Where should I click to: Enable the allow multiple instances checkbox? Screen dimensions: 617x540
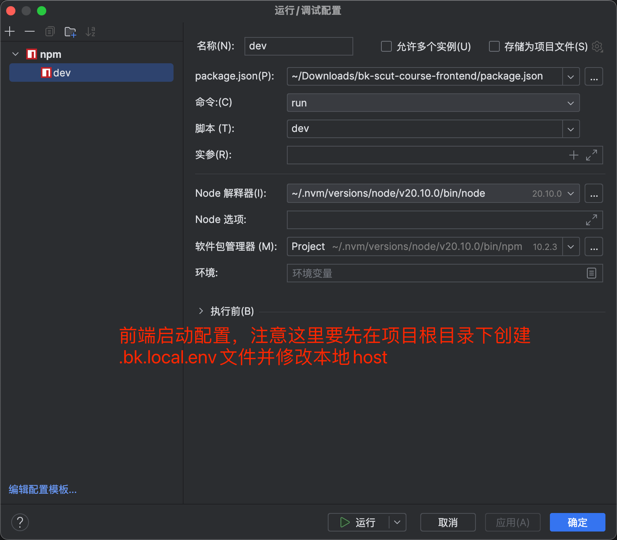coord(386,47)
